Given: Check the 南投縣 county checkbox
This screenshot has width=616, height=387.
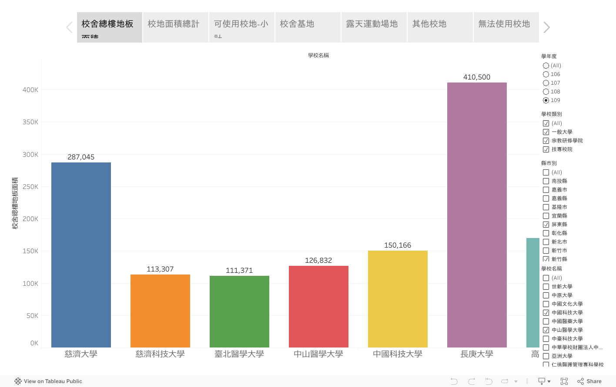Looking at the screenshot, I should pyautogui.click(x=546, y=181).
